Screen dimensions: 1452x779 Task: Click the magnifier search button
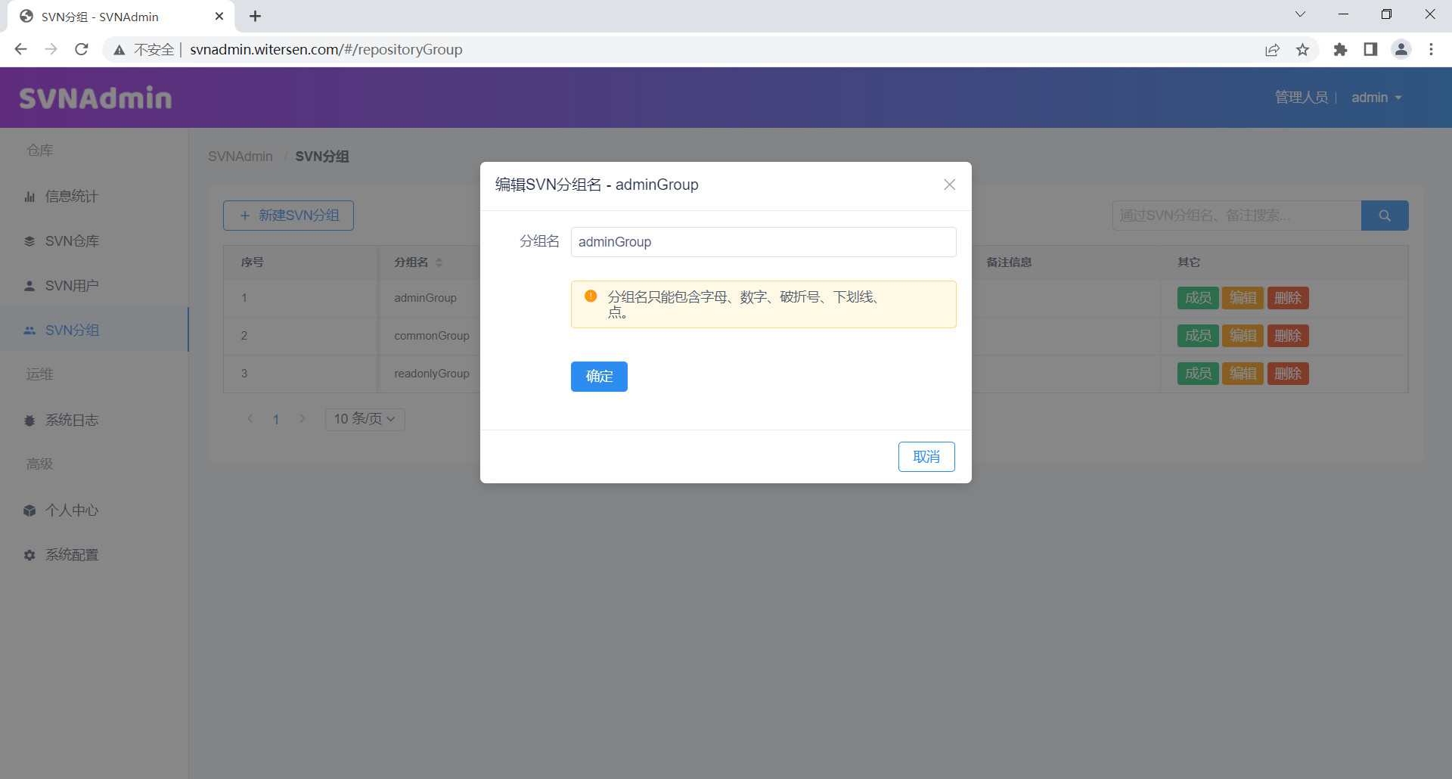[1385, 216]
